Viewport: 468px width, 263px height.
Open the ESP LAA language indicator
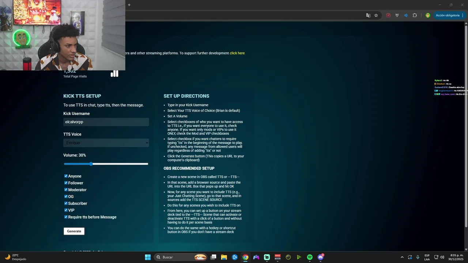(x=427, y=257)
